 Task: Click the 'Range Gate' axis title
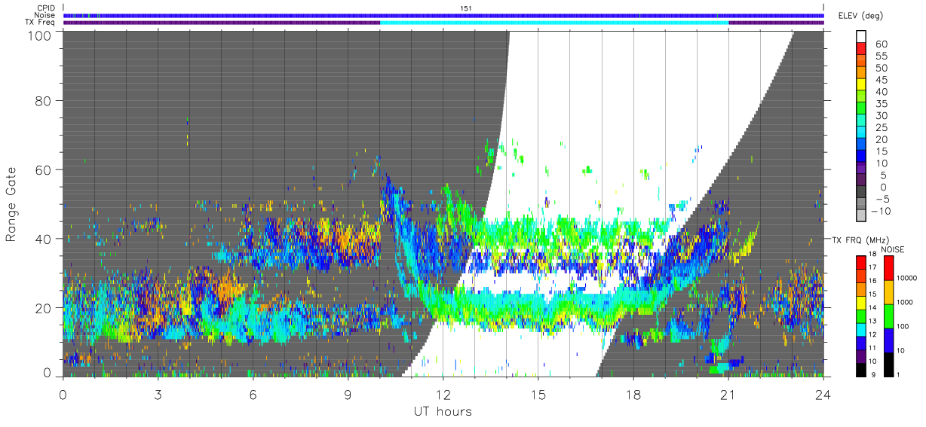tap(11, 204)
